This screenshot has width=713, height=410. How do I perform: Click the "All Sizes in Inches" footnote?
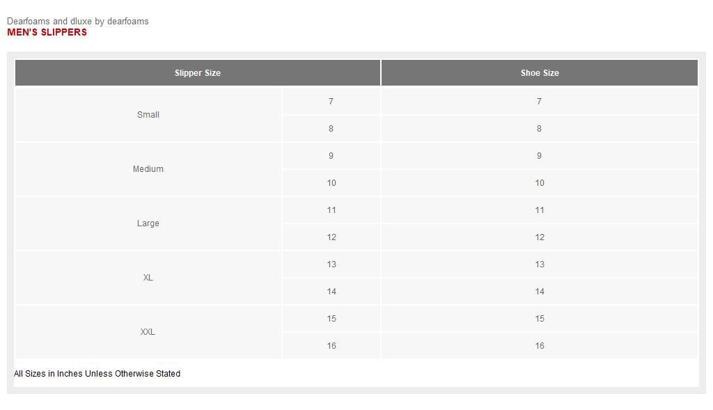coord(97,374)
